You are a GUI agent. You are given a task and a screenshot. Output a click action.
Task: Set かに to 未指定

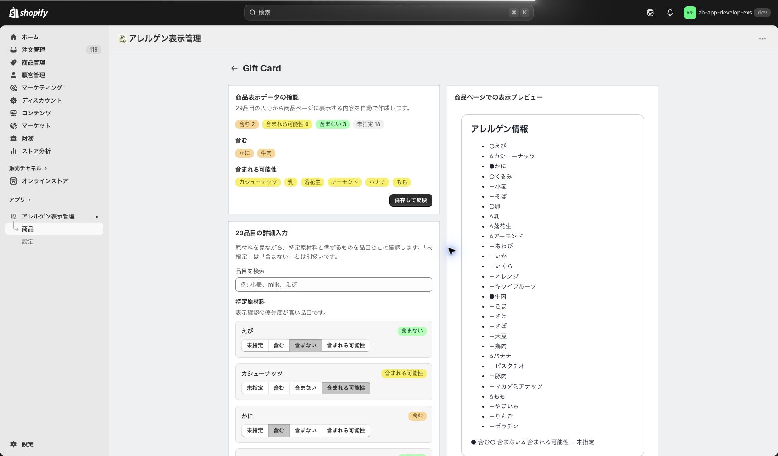coord(255,431)
